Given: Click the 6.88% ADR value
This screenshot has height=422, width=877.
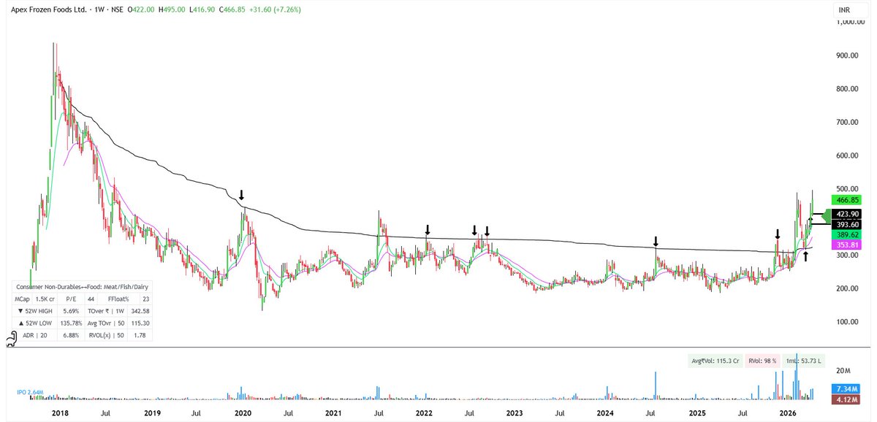Looking at the screenshot, I should (x=71, y=335).
